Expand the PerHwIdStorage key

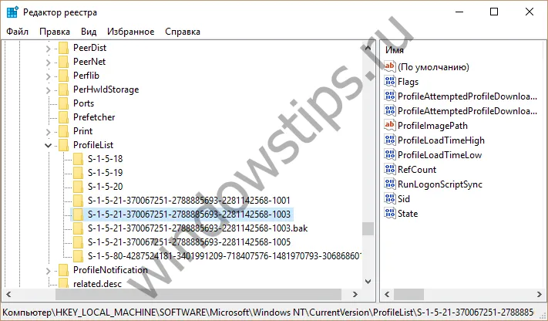(49, 90)
